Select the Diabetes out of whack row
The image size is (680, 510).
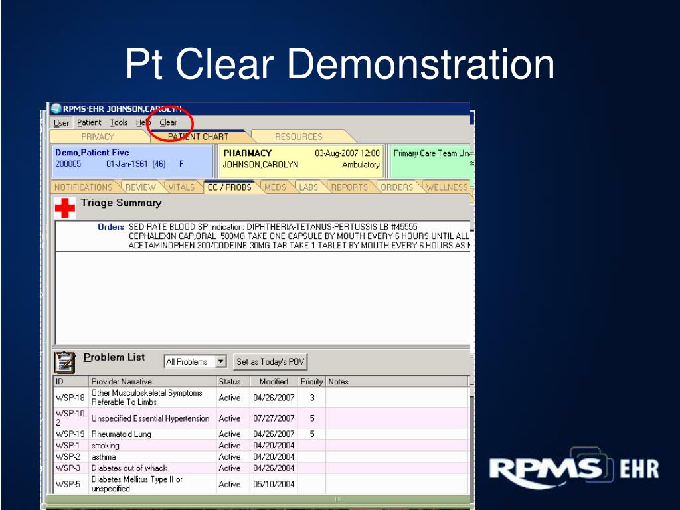coord(261,468)
